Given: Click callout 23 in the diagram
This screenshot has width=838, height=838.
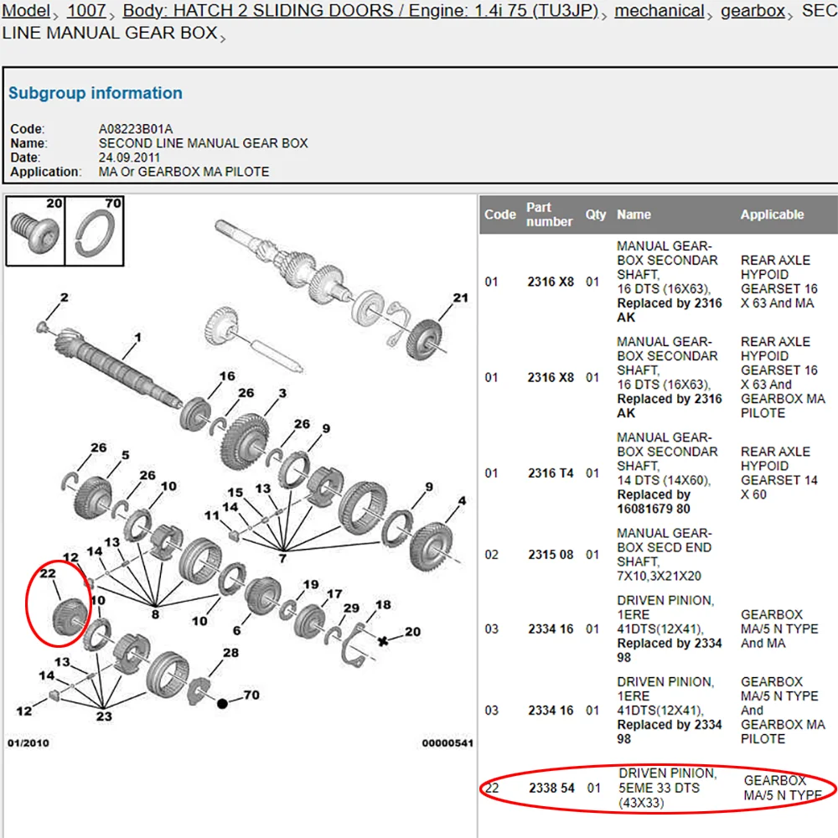Looking at the screenshot, I should (x=104, y=716).
